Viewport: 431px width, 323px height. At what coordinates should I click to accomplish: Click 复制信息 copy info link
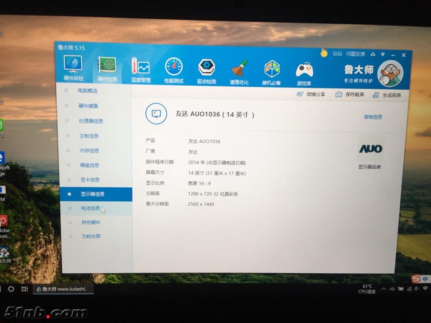(373, 117)
